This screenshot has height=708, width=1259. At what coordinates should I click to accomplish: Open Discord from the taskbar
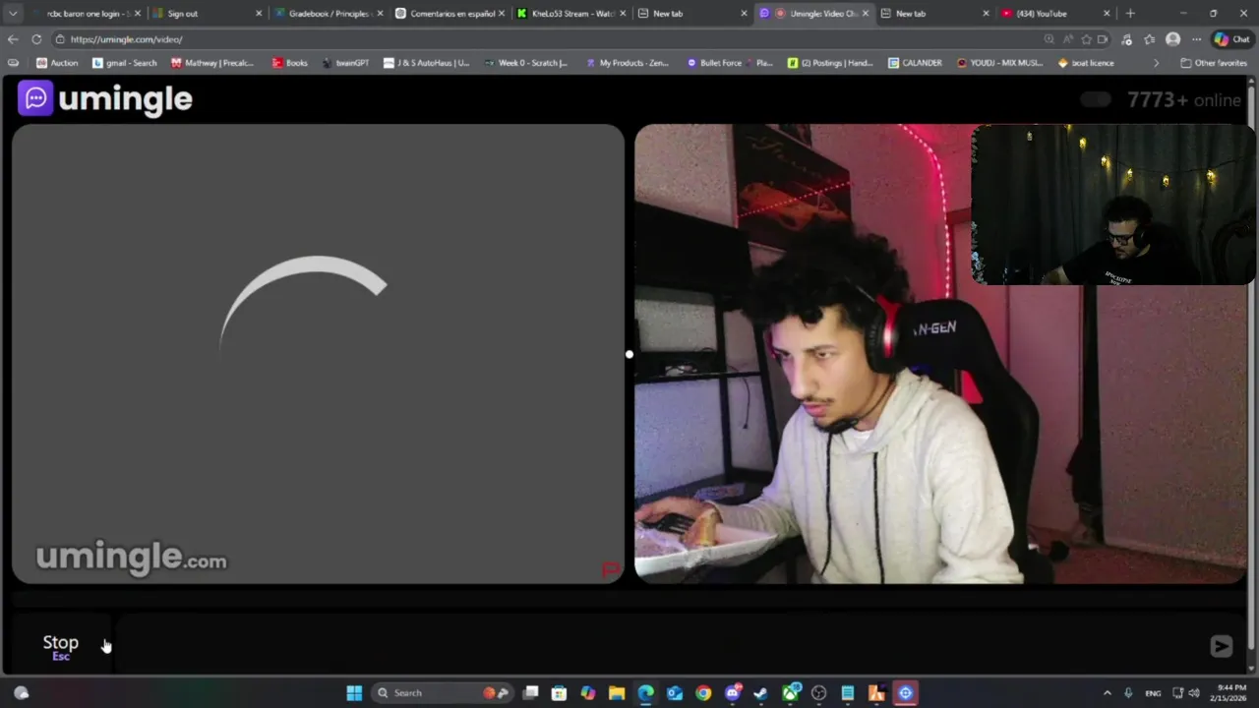point(733,693)
